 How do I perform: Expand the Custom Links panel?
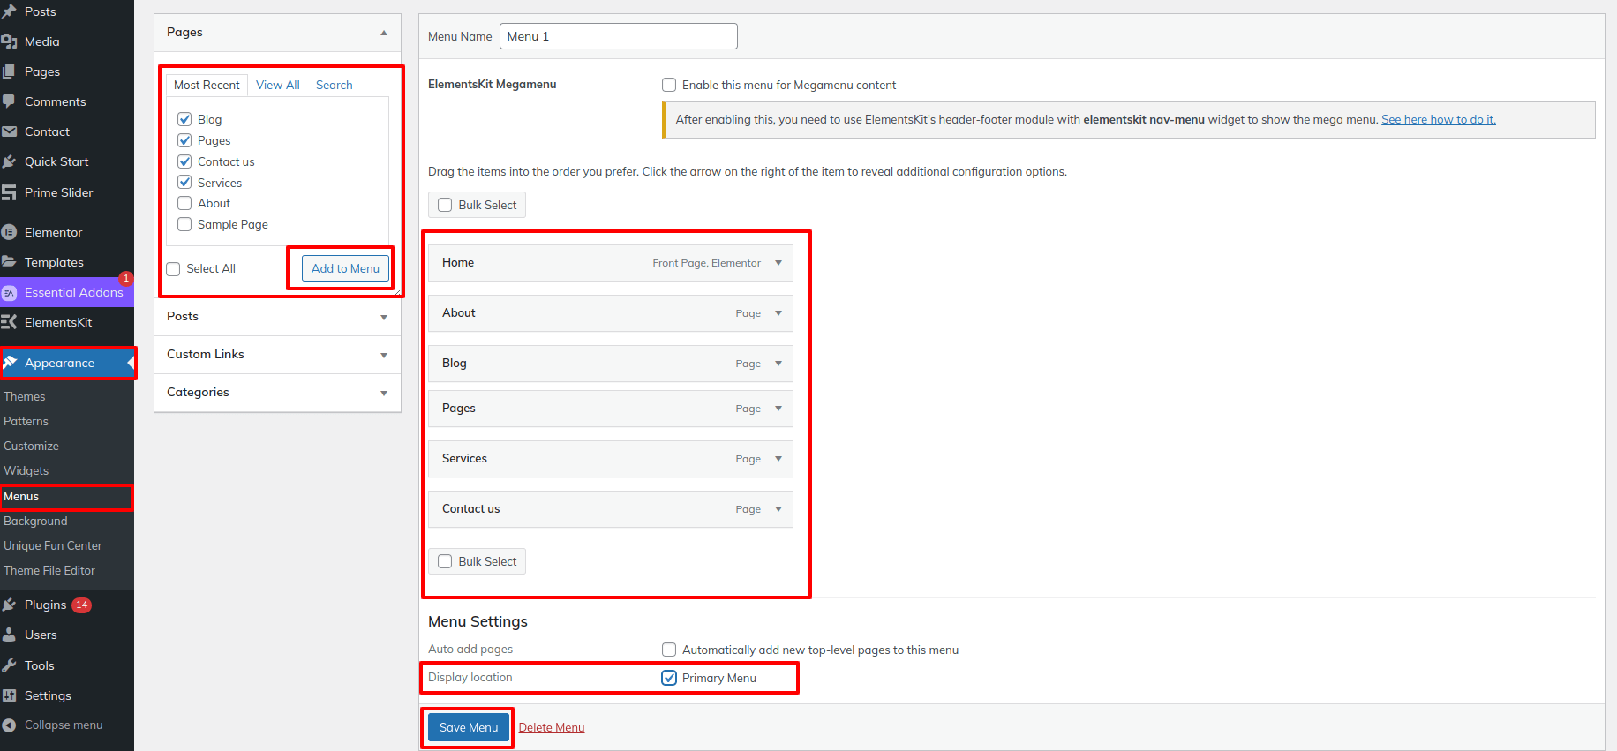(384, 355)
